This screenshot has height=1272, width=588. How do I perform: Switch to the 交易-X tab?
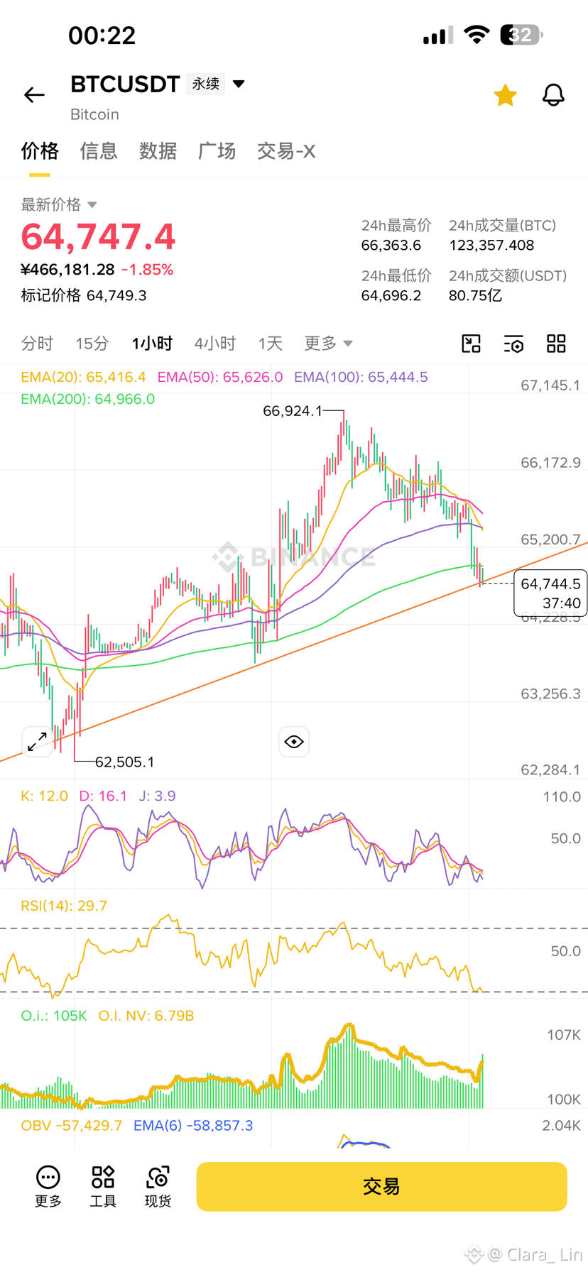(x=286, y=151)
